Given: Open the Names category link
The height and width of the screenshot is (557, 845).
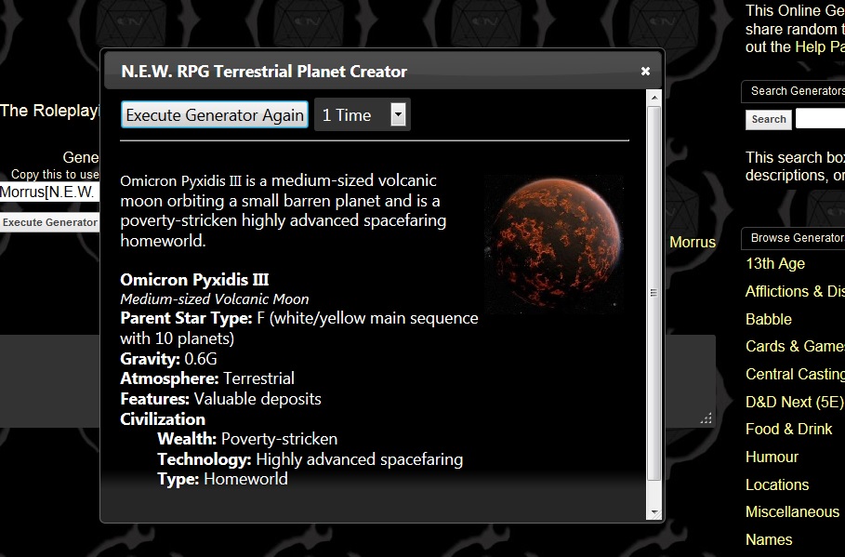Looking at the screenshot, I should point(769,539).
